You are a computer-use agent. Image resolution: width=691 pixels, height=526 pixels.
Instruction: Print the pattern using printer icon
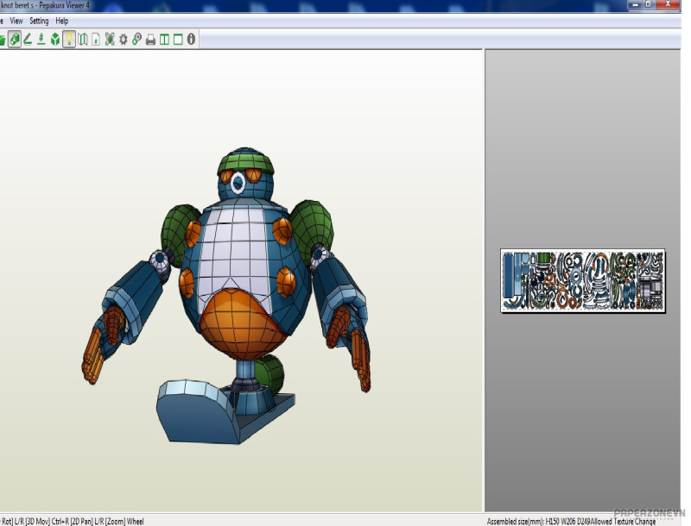[150, 40]
